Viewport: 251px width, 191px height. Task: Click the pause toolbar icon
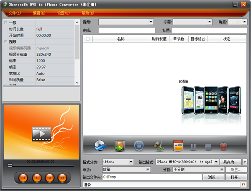click(193, 147)
